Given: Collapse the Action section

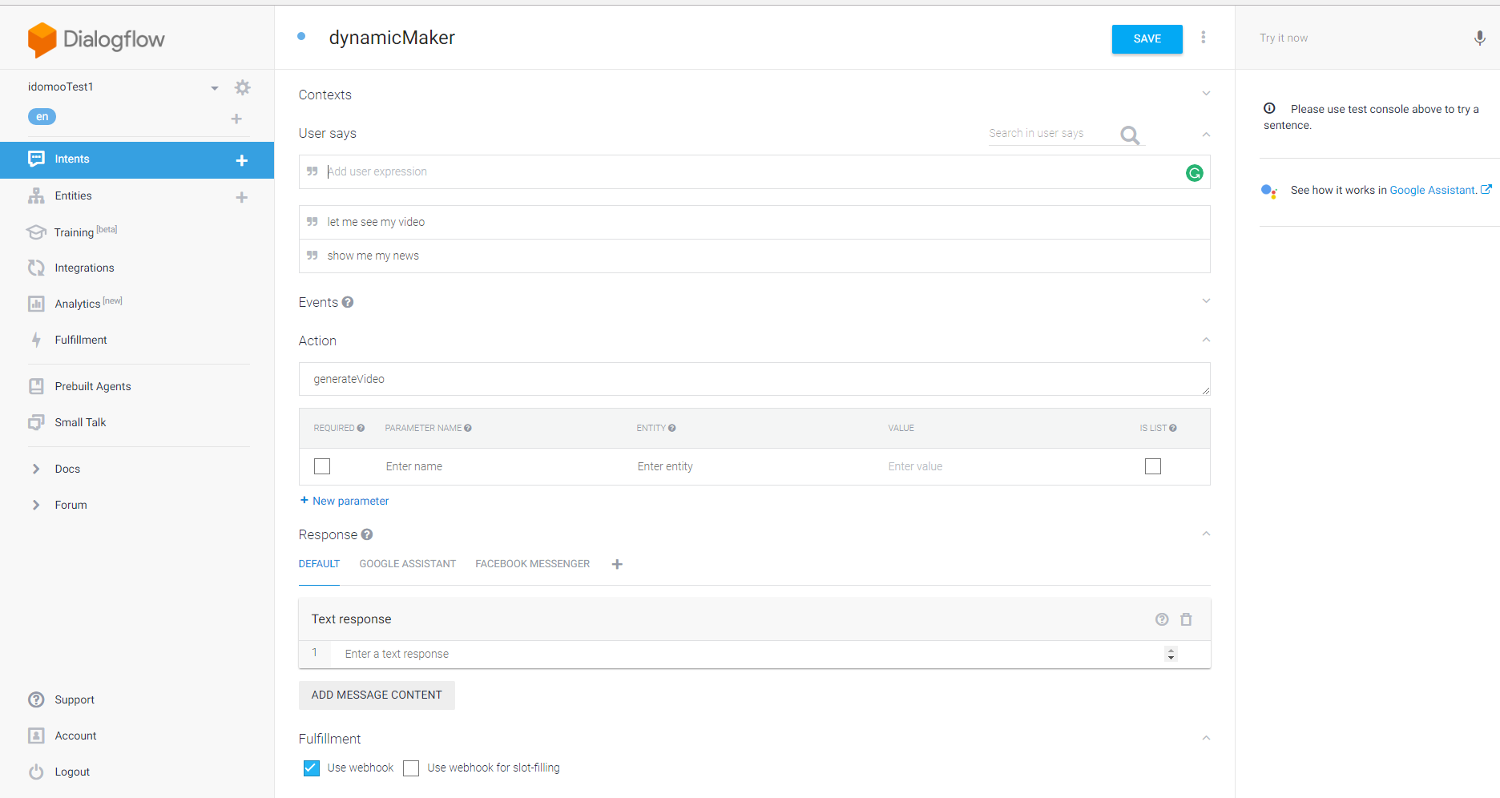Looking at the screenshot, I should [x=1206, y=340].
